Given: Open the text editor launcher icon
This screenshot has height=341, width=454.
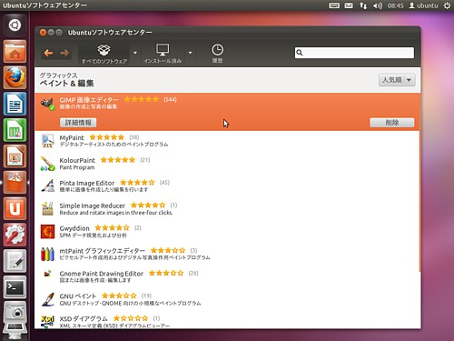Looking at the screenshot, I should (15, 261).
